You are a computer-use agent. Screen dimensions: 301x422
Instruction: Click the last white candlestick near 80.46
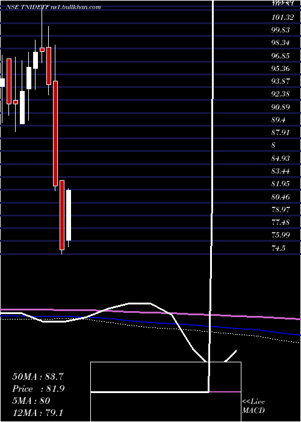(69, 215)
